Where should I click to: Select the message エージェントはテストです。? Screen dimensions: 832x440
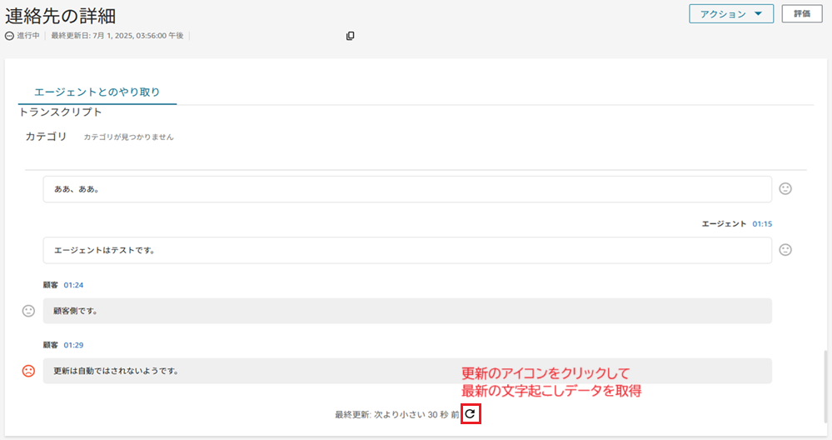[407, 250]
